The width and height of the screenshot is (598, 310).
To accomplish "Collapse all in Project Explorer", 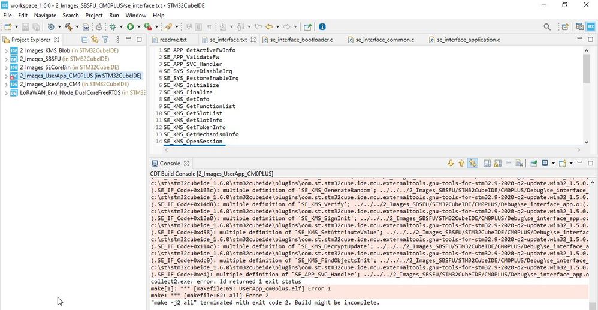I will 84,40.
